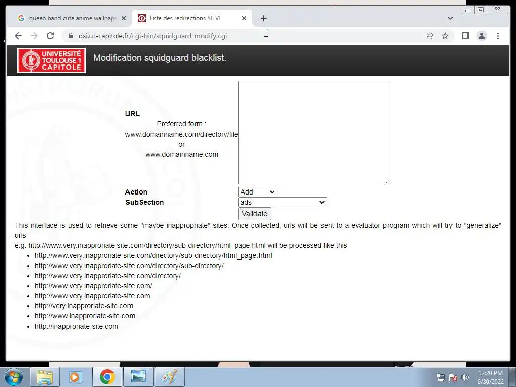Click the network tray icon

(x=440, y=377)
